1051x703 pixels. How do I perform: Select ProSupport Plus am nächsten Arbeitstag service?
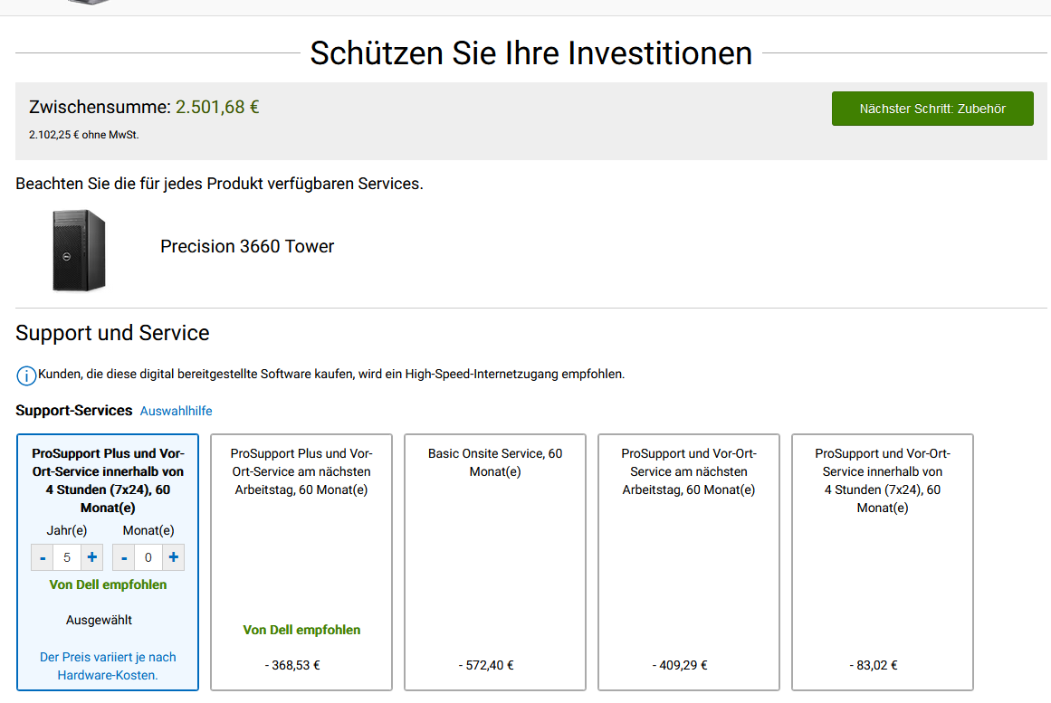(x=301, y=561)
